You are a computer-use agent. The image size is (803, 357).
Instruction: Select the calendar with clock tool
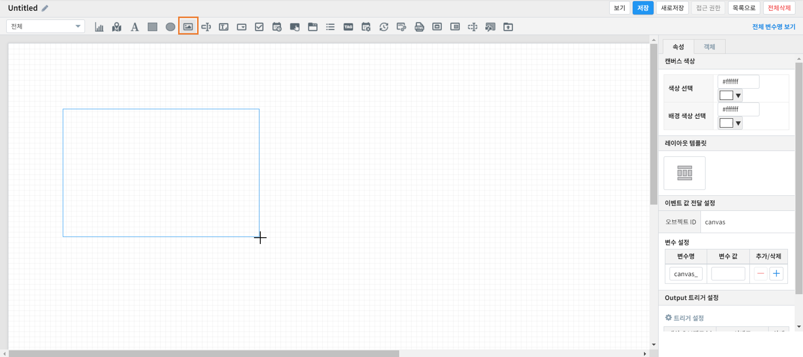click(277, 27)
